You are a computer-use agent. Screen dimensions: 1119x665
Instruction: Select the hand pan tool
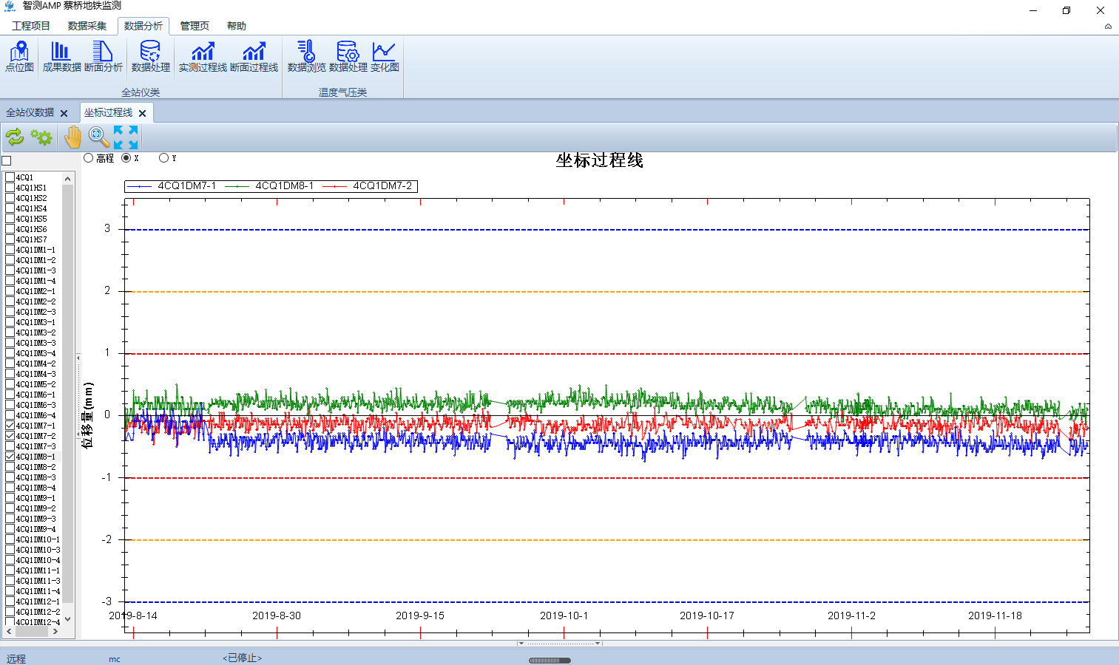coord(72,137)
